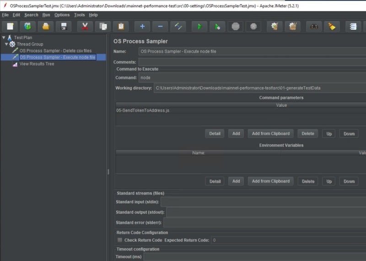The width and height of the screenshot is (366, 261).
Task: Click the Standard output (stdout) field
Action: [266, 212]
